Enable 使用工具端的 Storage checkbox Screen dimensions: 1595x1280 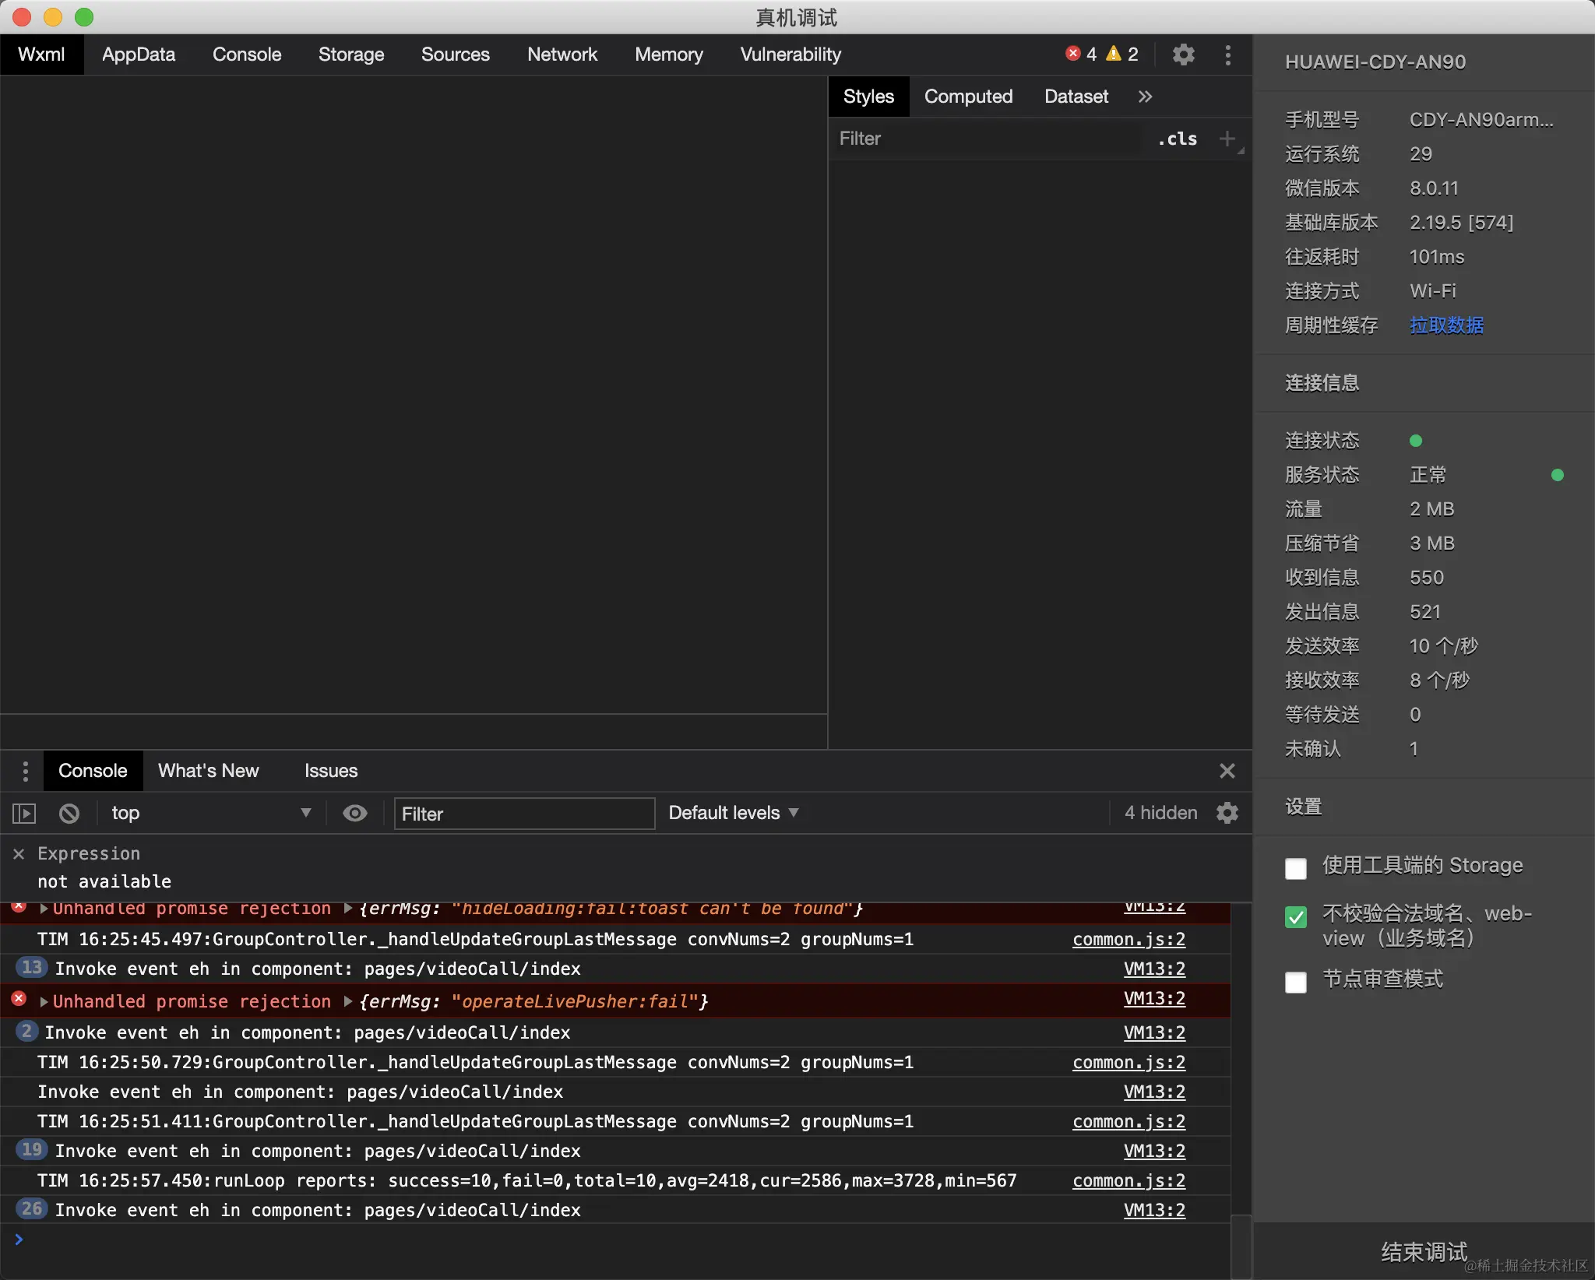click(1296, 868)
